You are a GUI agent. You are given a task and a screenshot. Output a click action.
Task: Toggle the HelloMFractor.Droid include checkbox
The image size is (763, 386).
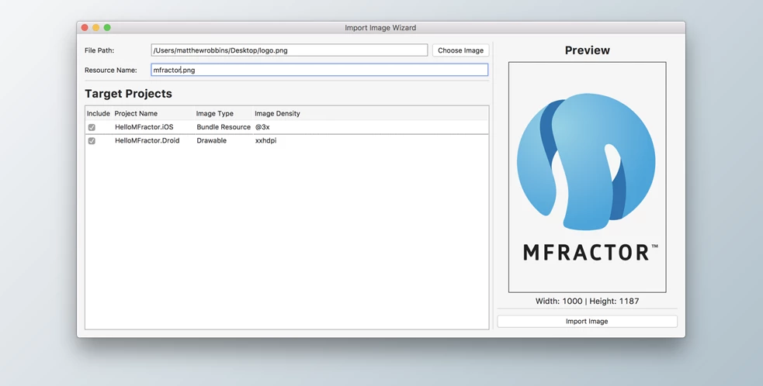pyautogui.click(x=92, y=141)
